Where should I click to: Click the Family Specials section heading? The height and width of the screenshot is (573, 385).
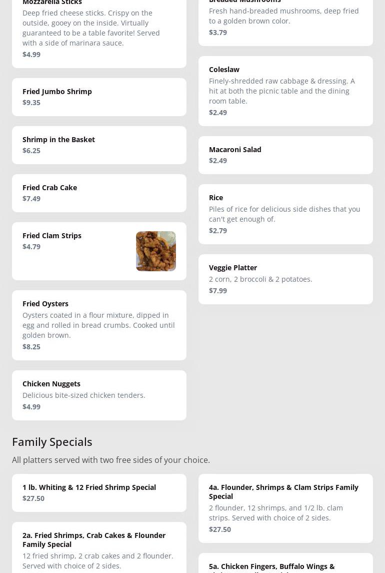(x=52, y=442)
